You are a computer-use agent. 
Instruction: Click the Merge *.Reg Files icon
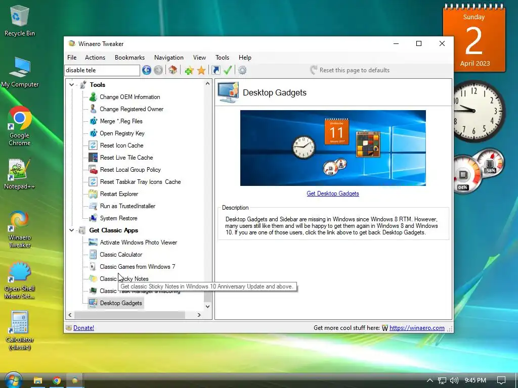coord(93,121)
